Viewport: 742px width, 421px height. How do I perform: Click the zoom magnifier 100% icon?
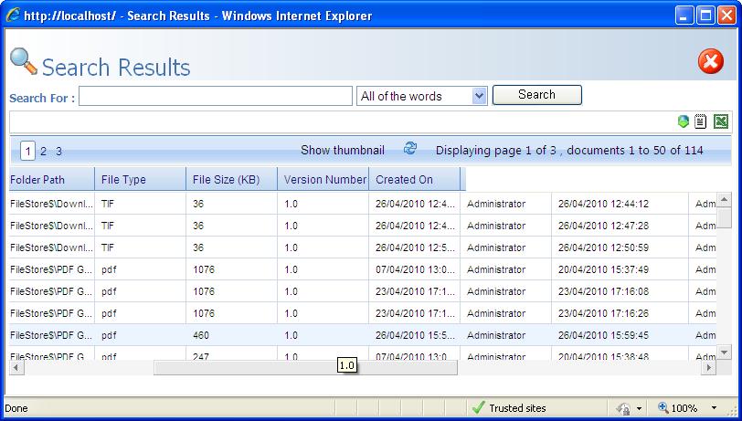tap(663, 407)
